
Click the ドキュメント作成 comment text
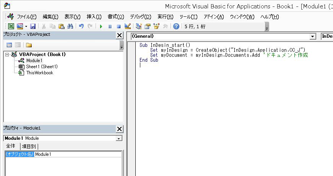[x=286, y=55]
